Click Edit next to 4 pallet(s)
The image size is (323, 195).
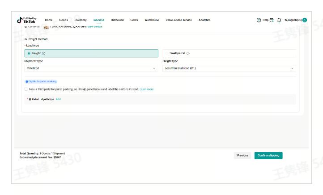pos(58,99)
